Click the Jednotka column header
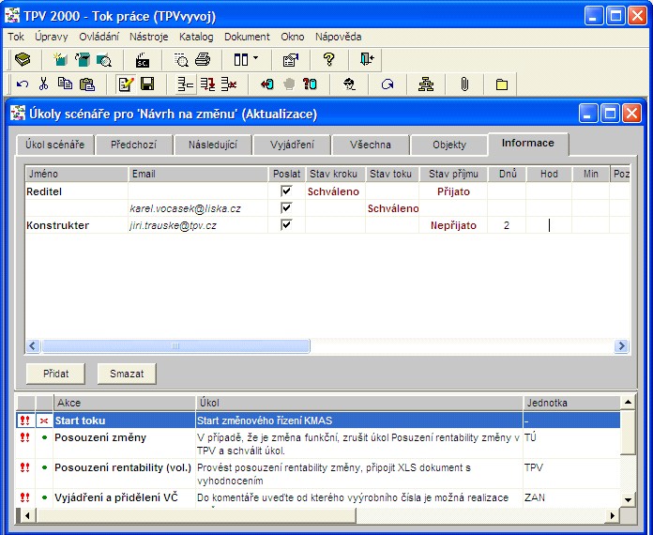 point(571,403)
